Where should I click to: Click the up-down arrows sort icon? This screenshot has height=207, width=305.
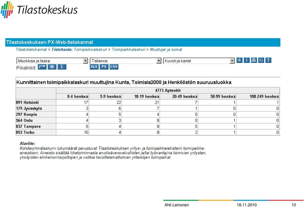click(x=261, y=60)
